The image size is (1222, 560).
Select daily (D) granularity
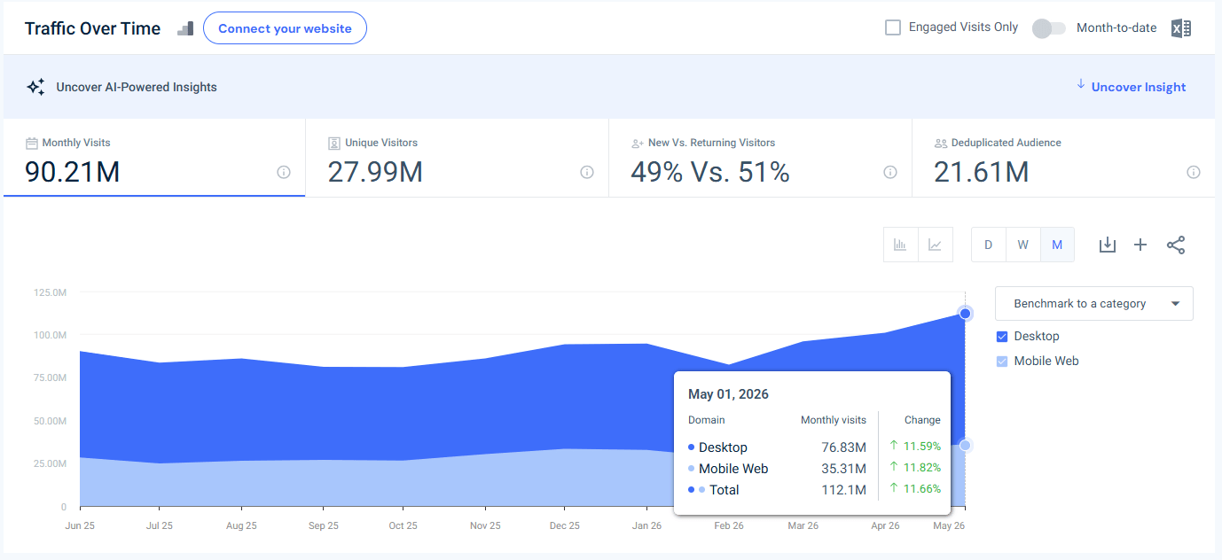point(989,245)
